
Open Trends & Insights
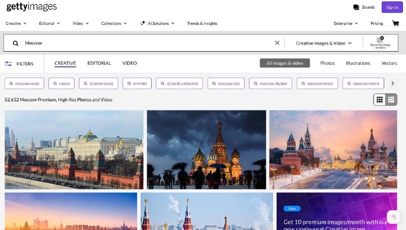tap(202, 23)
